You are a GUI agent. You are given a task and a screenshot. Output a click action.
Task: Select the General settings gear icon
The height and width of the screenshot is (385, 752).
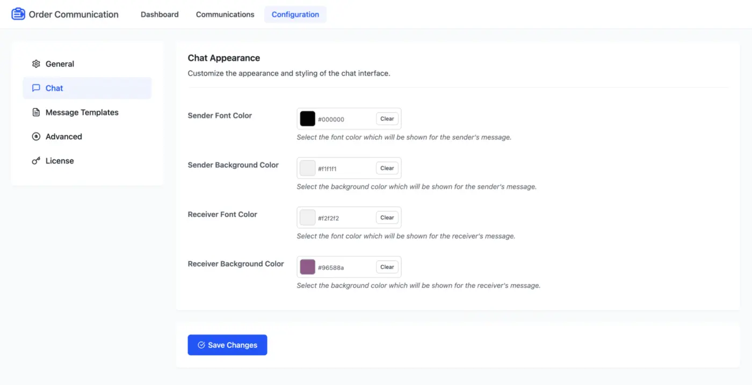[35, 64]
